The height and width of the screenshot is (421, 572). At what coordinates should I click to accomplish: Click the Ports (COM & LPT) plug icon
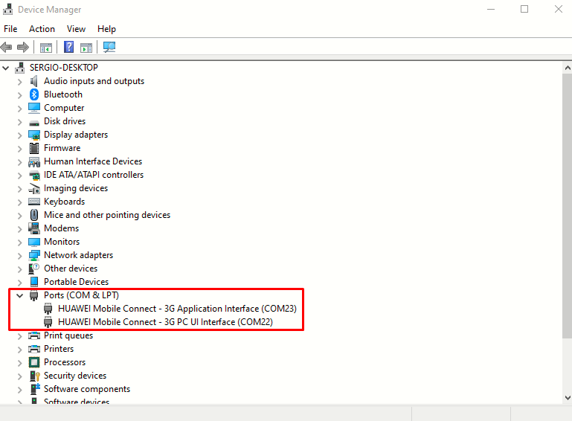(x=34, y=295)
